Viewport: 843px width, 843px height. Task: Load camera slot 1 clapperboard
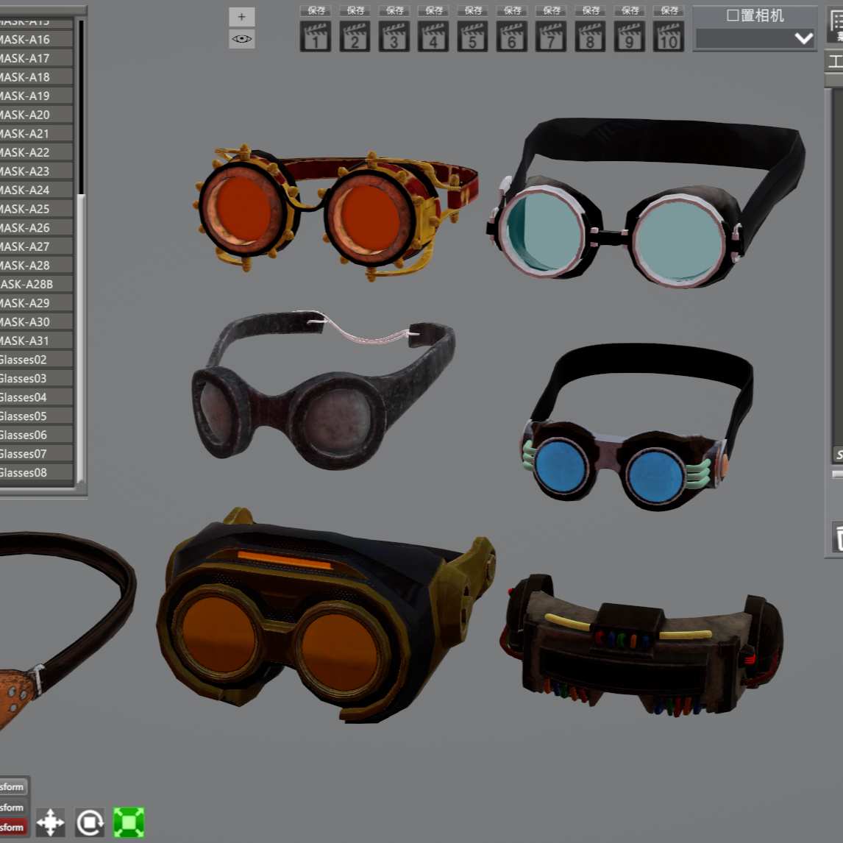click(x=315, y=37)
